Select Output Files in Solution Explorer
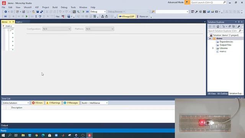This screenshot has width=245, height=138. (x=225, y=45)
